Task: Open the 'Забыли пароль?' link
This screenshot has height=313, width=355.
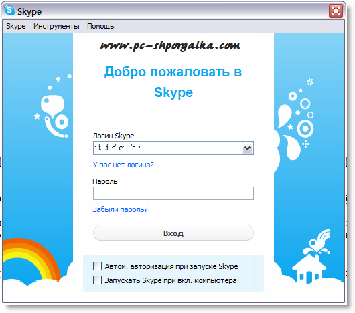Action: tap(120, 209)
